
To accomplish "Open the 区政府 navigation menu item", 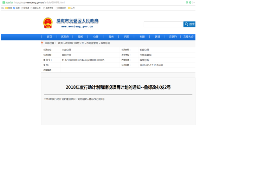I will pyautogui.click(x=65, y=37).
